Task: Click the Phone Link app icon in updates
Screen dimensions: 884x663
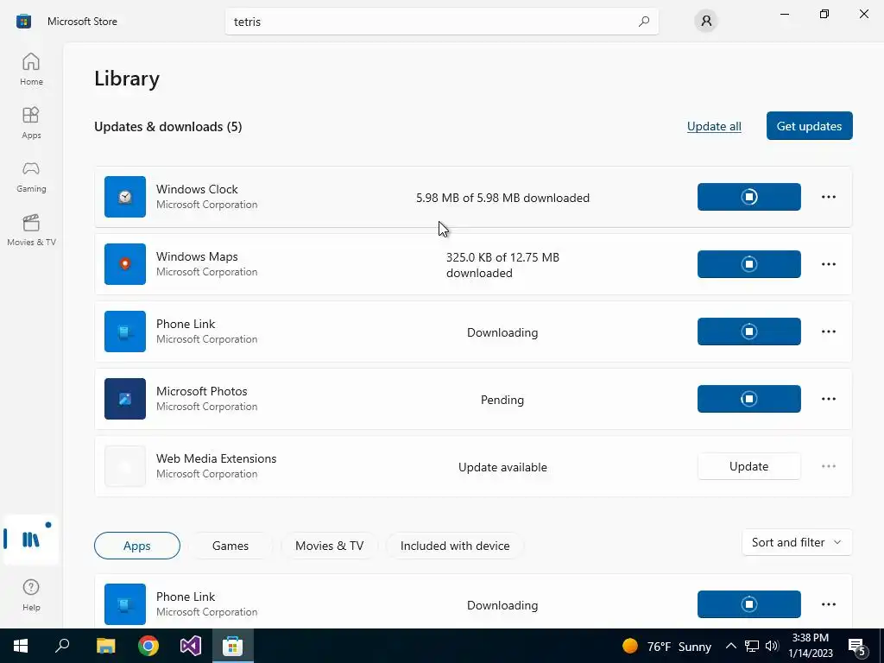Action: pos(125,331)
